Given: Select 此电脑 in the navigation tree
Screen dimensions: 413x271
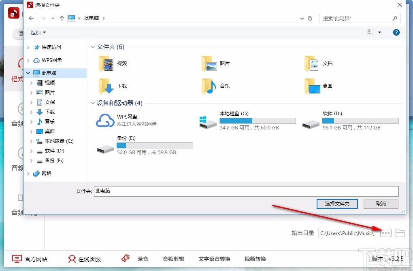Looking at the screenshot, I should pos(49,73).
